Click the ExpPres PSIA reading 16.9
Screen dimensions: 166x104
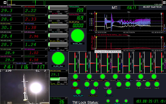point(80,18)
